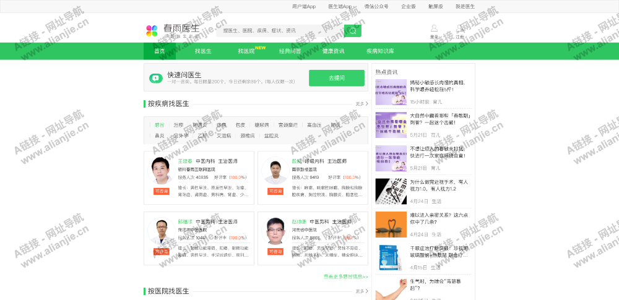Click the 登录 user icon
Viewport: 619px width, 300px height.
click(434, 28)
